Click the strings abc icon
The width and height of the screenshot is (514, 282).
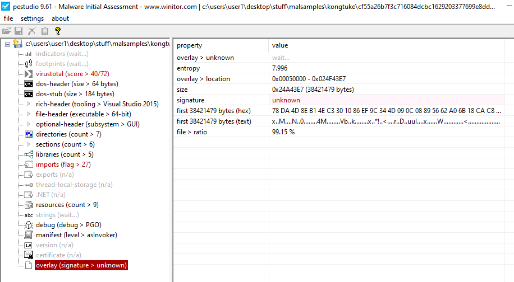pos(29,215)
